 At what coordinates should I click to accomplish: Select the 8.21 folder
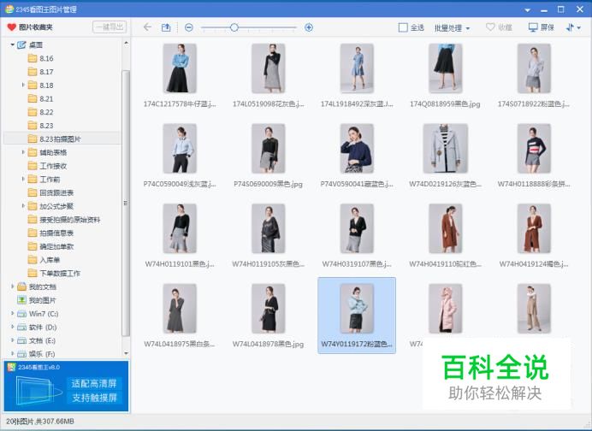pyautogui.click(x=41, y=99)
